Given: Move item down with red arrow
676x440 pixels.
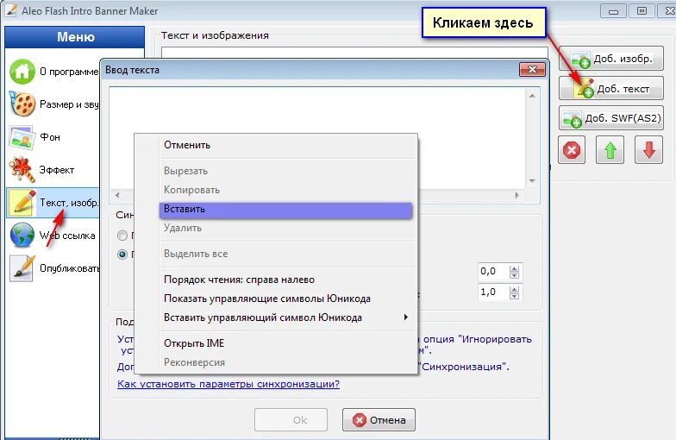Looking at the screenshot, I should [x=648, y=150].
